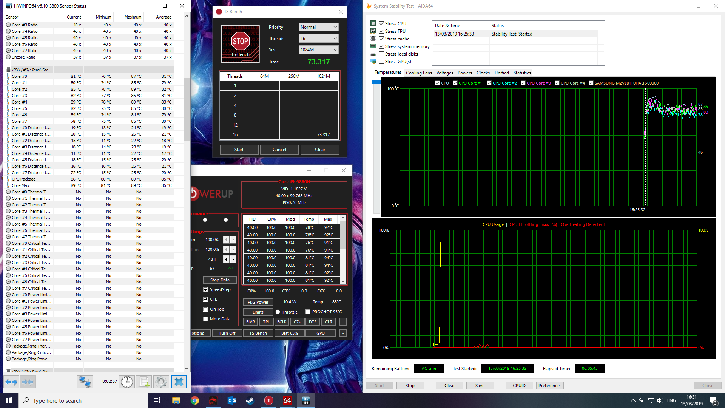Screen dimensions: 725x408
Task: Open HWiNFO taskbar icon
Action: click(306, 400)
